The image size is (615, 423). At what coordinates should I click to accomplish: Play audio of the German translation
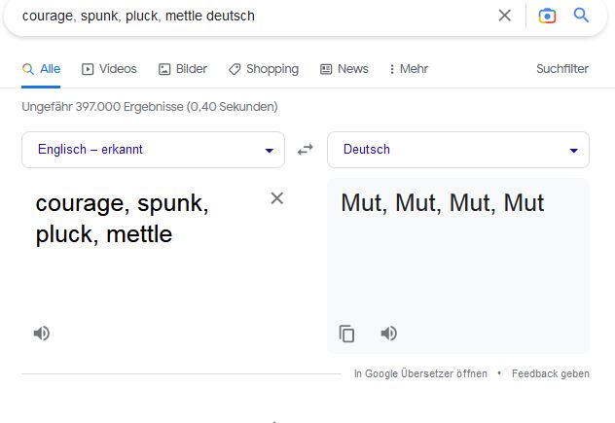point(388,334)
